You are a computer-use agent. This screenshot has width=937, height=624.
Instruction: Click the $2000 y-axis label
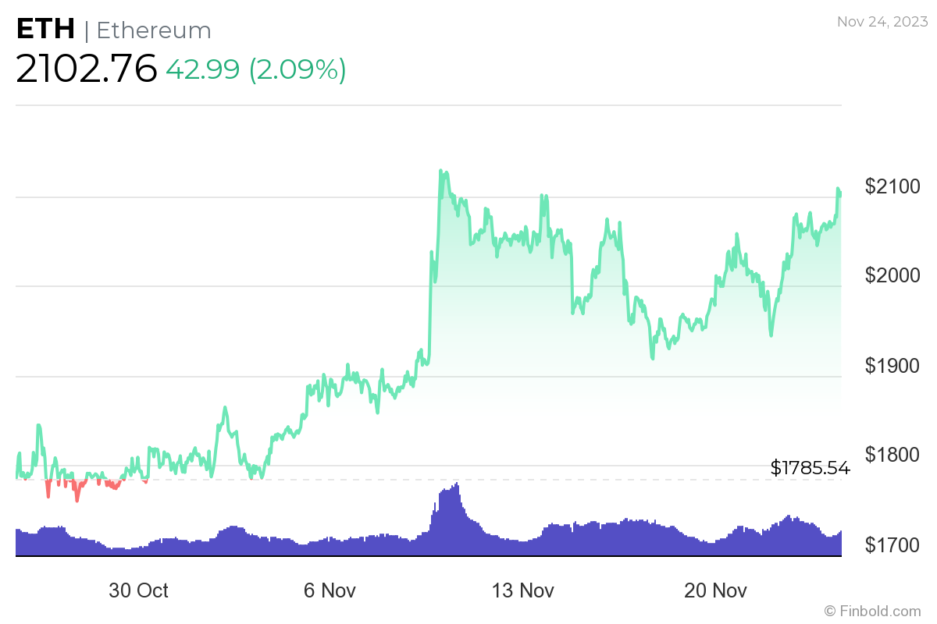tap(892, 275)
